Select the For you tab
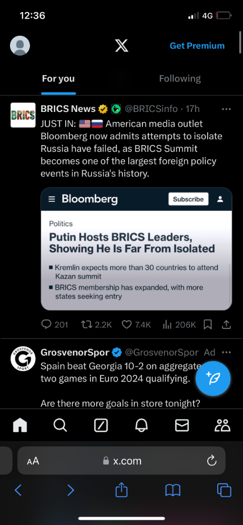Screen dimensions: 243x525 pos(58,79)
